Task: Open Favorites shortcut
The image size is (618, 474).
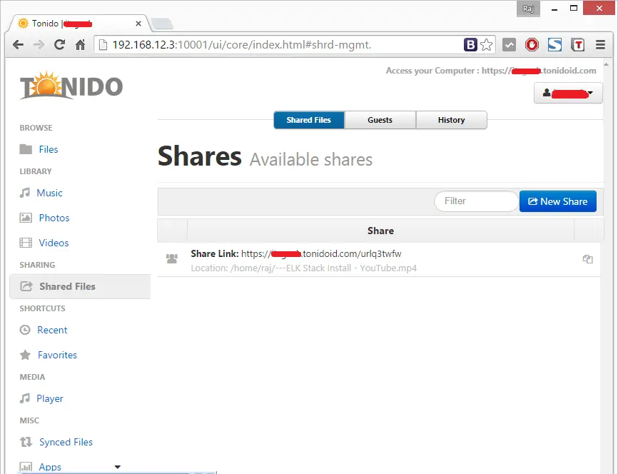Action: click(x=57, y=355)
